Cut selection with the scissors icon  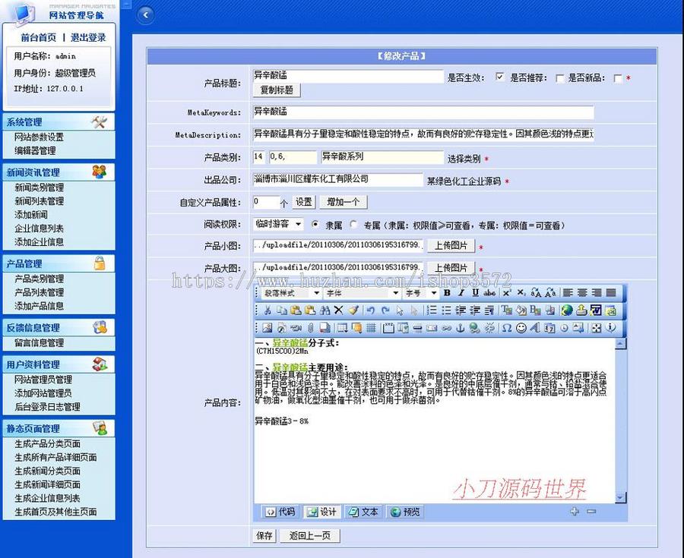268,311
